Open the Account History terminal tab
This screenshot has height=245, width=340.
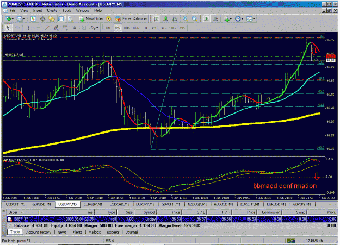(39, 232)
